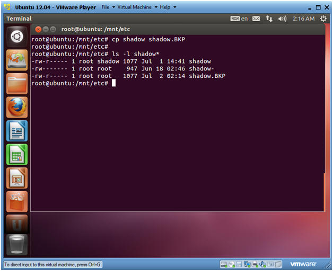Maximize the root@ubuntu terminal window
333x271 pixels.
[53, 29]
